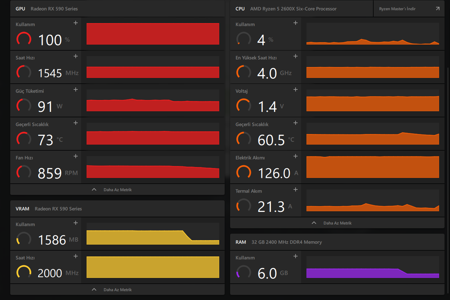Click the Fan Hızı history graph
The width and height of the screenshot is (450, 300).
click(x=153, y=167)
